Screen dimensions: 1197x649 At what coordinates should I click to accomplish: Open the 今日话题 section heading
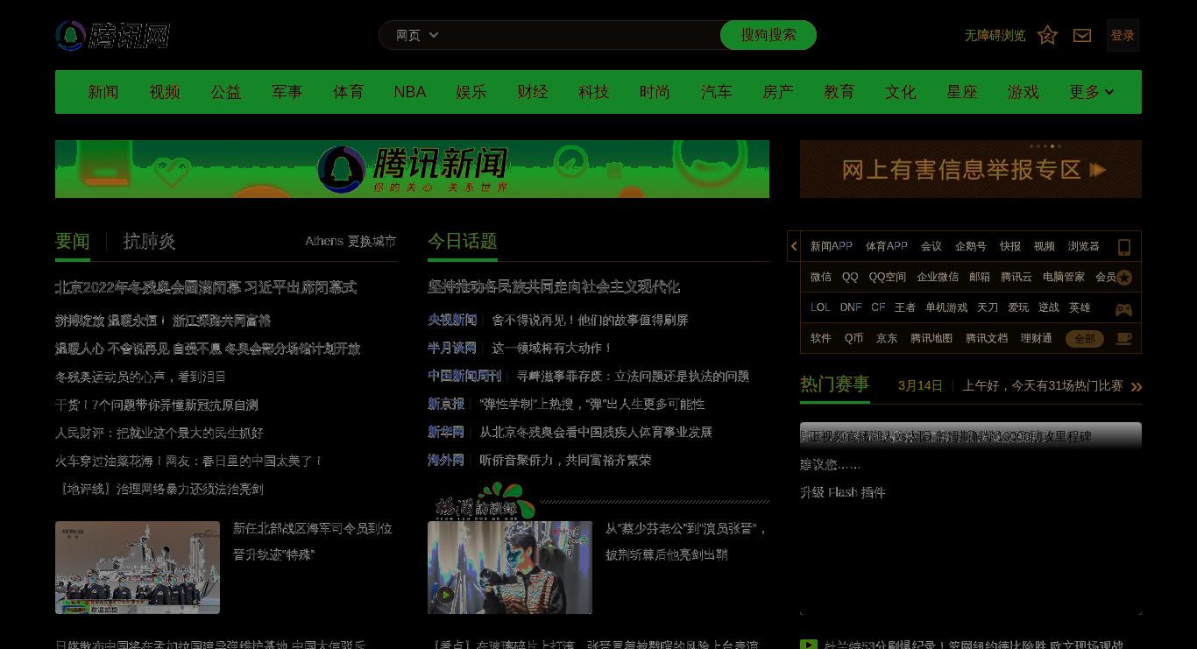[x=463, y=241]
